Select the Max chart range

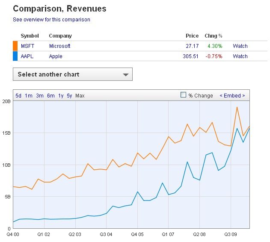tap(80, 95)
